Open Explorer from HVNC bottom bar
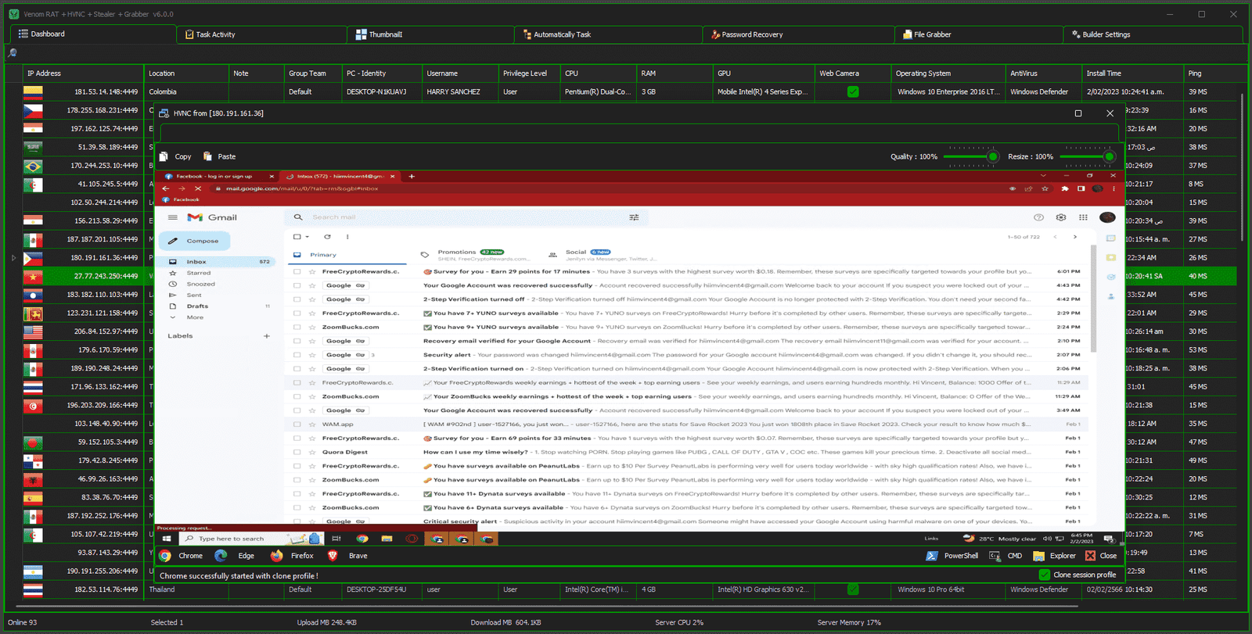 [1054, 556]
